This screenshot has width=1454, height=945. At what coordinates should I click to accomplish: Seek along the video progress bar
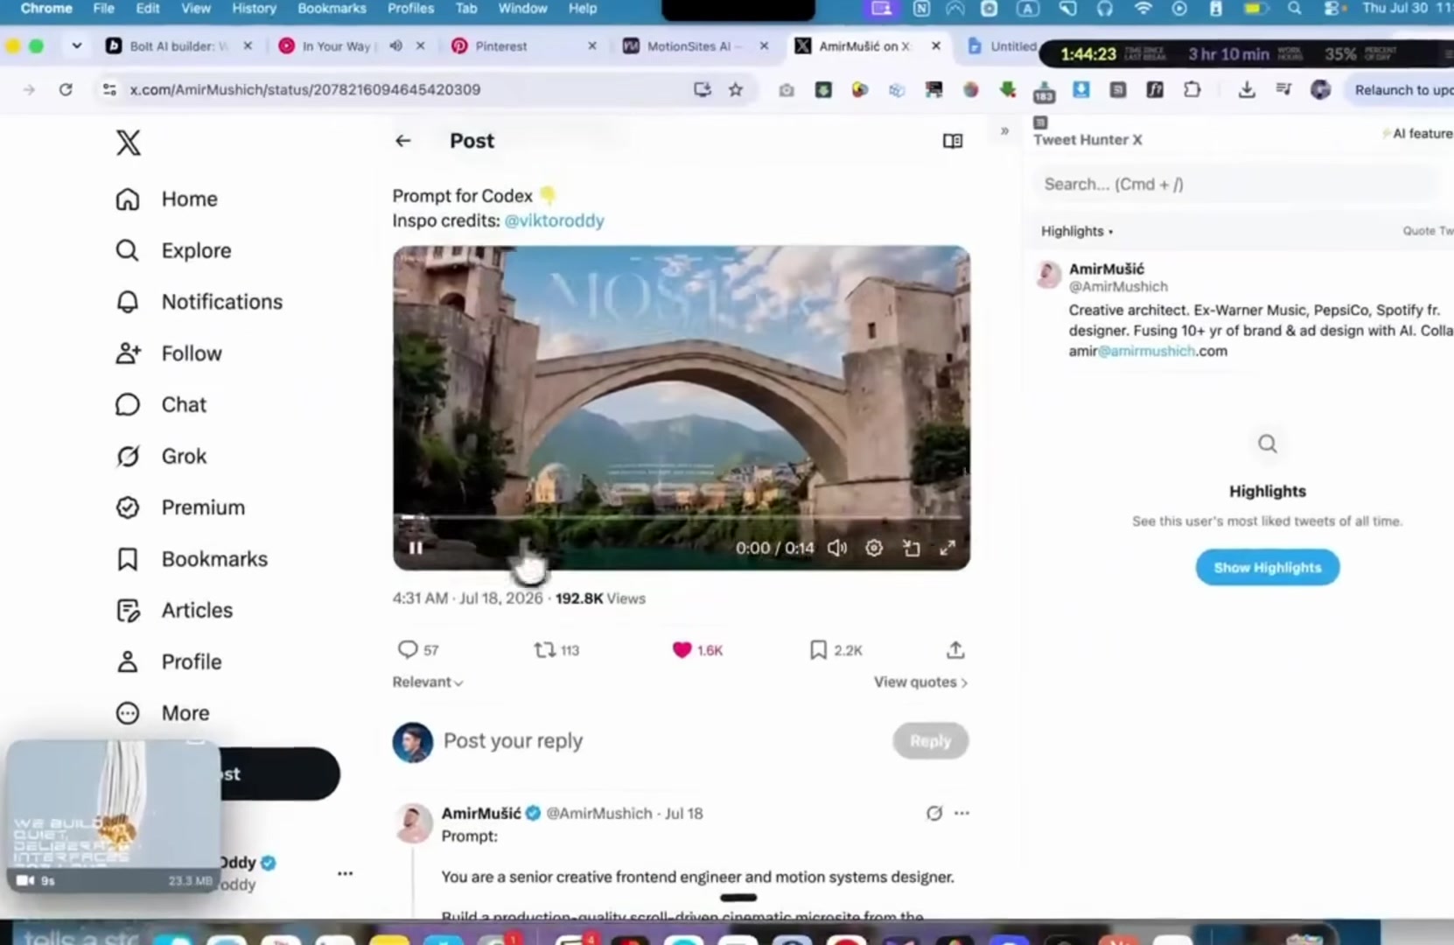pyautogui.click(x=681, y=518)
